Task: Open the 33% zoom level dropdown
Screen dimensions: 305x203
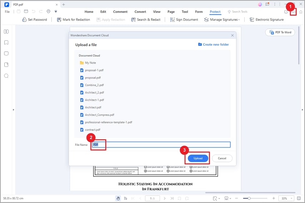Action: pos(286,198)
